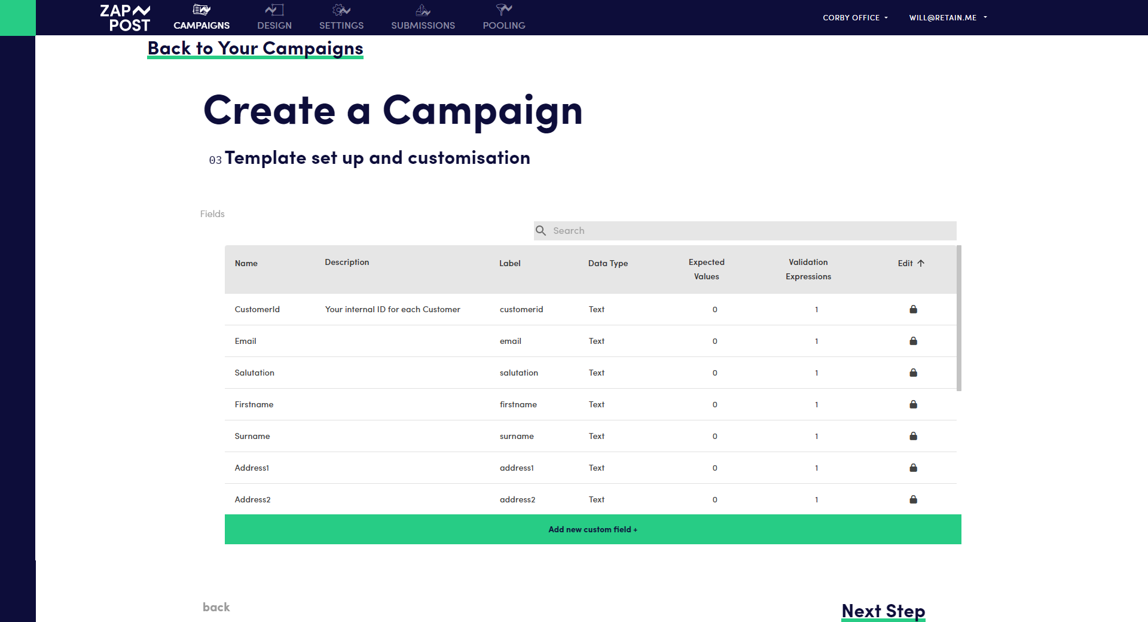Switch to the Design tab
This screenshot has width=1148, height=622.
[274, 18]
